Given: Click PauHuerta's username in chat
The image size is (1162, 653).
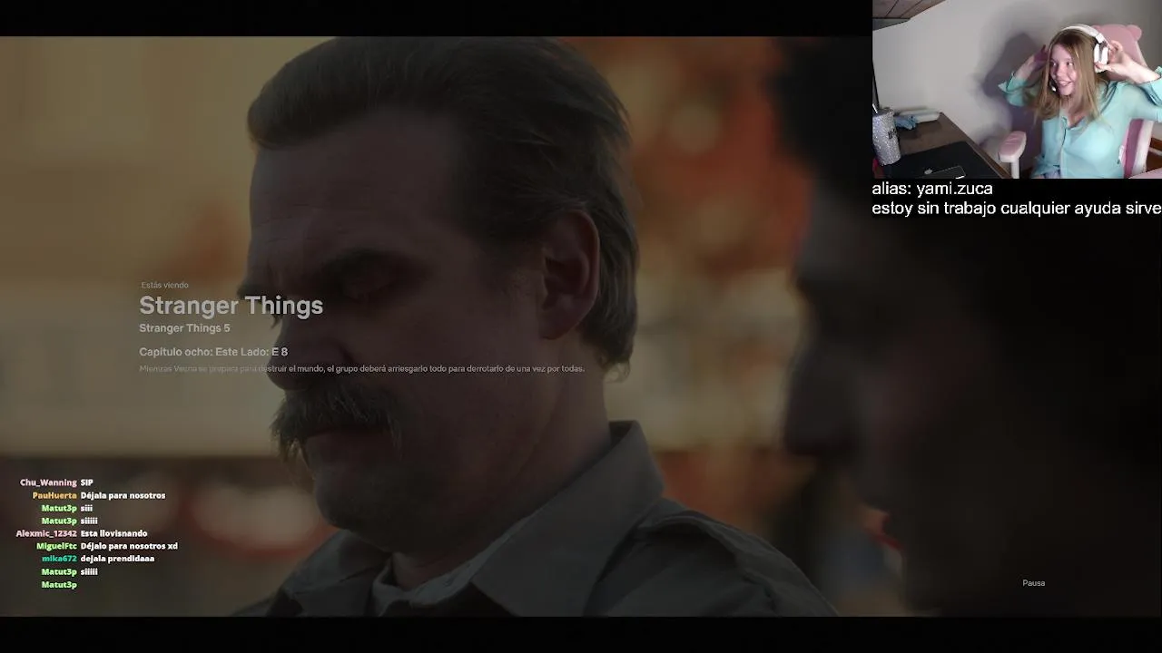Looking at the screenshot, I should pos(54,495).
